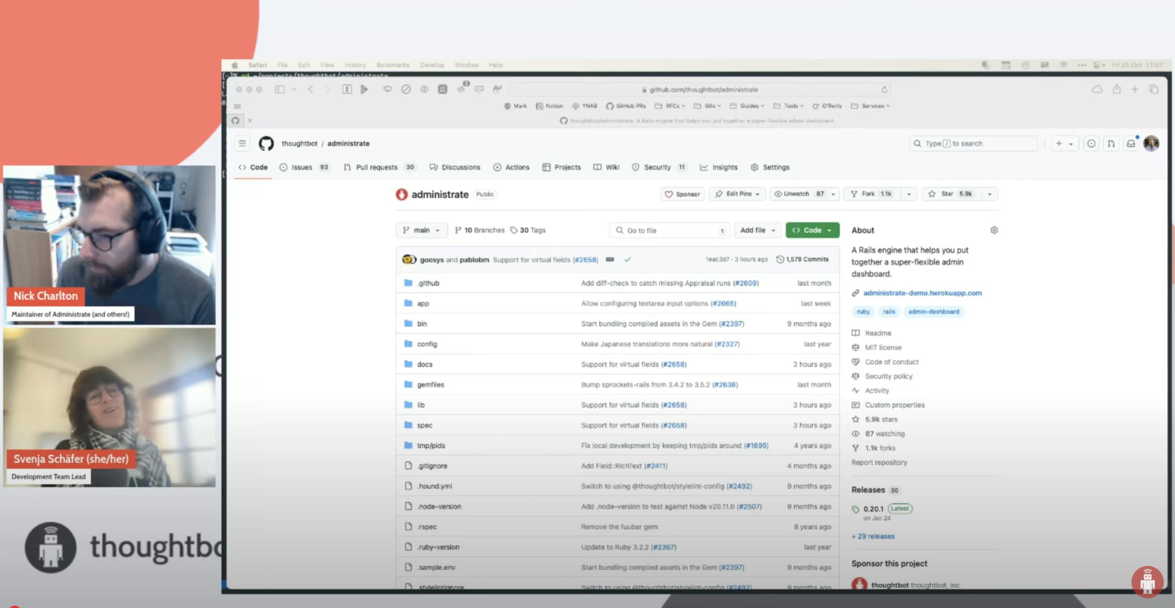Open the app folder
1175x608 pixels.
[x=423, y=304]
